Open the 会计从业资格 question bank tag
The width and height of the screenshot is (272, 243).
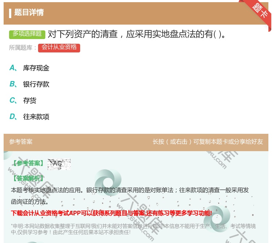59,48
